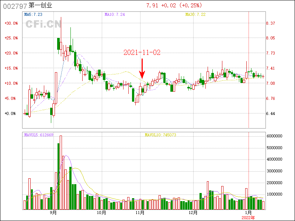Jump to the 11月 timeline label
This screenshot has width=295, height=221.
point(140,213)
